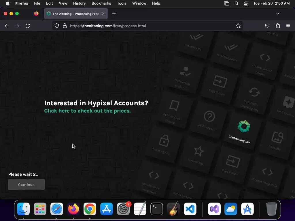Open tracking protection shield icon
Screen dimensions: 295x221
pos(57,26)
